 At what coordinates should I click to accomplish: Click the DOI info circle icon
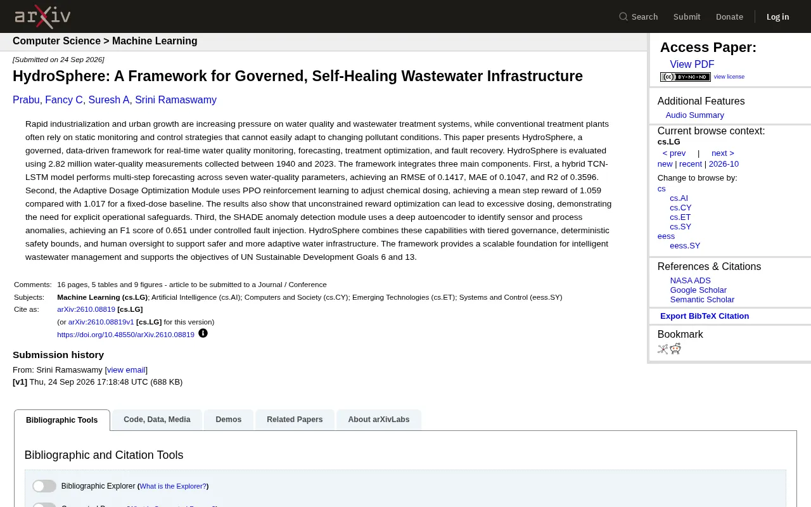[x=203, y=333]
